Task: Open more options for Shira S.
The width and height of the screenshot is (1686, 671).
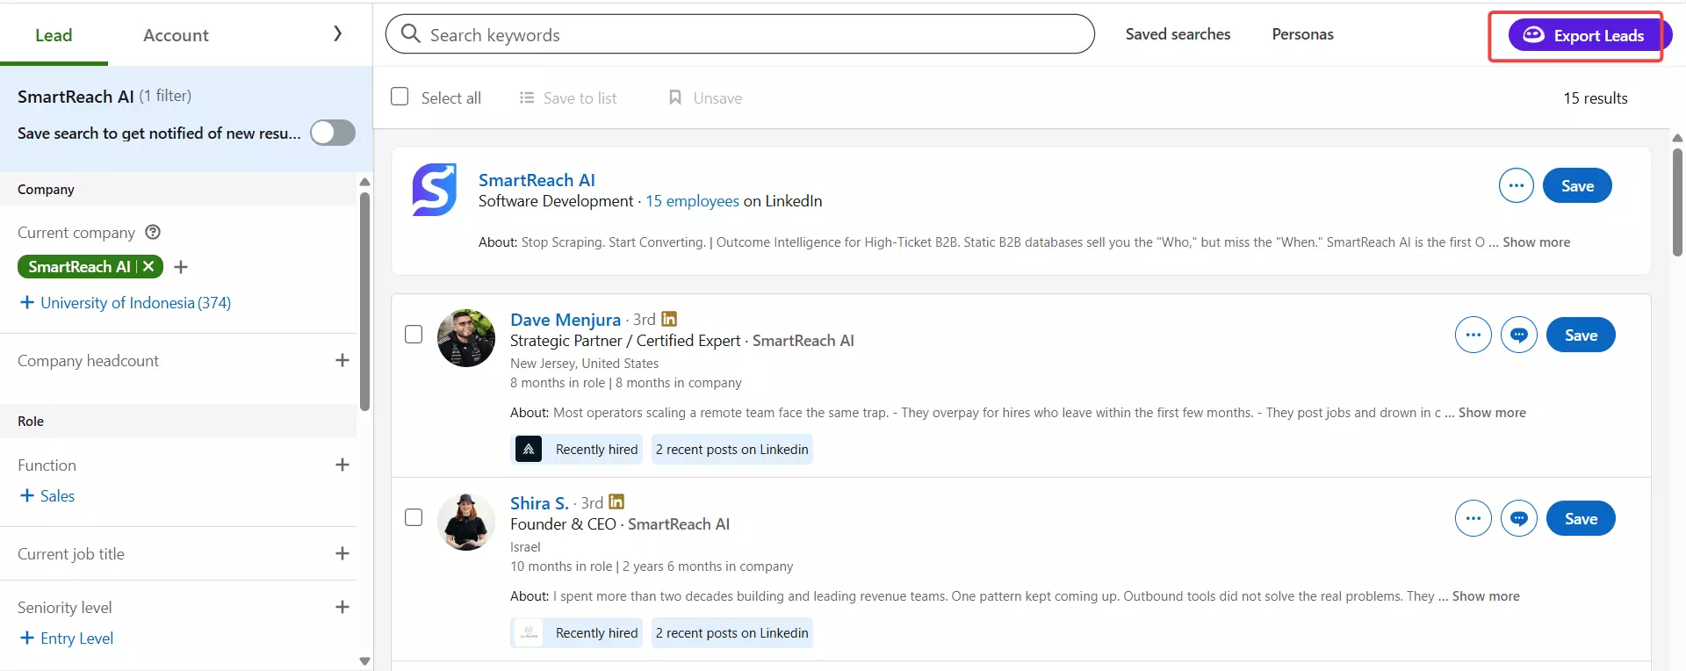Action: coord(1473,518)
